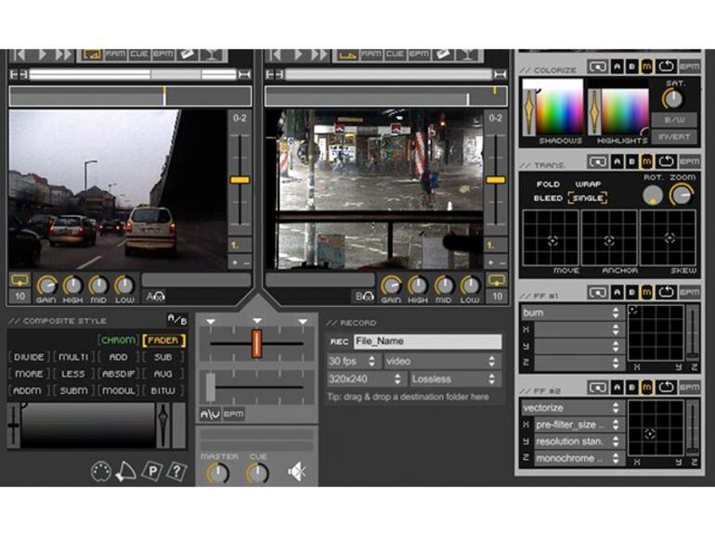
Task: Toggle the INVERT option in Colorize
Action: tap(673, 136)
